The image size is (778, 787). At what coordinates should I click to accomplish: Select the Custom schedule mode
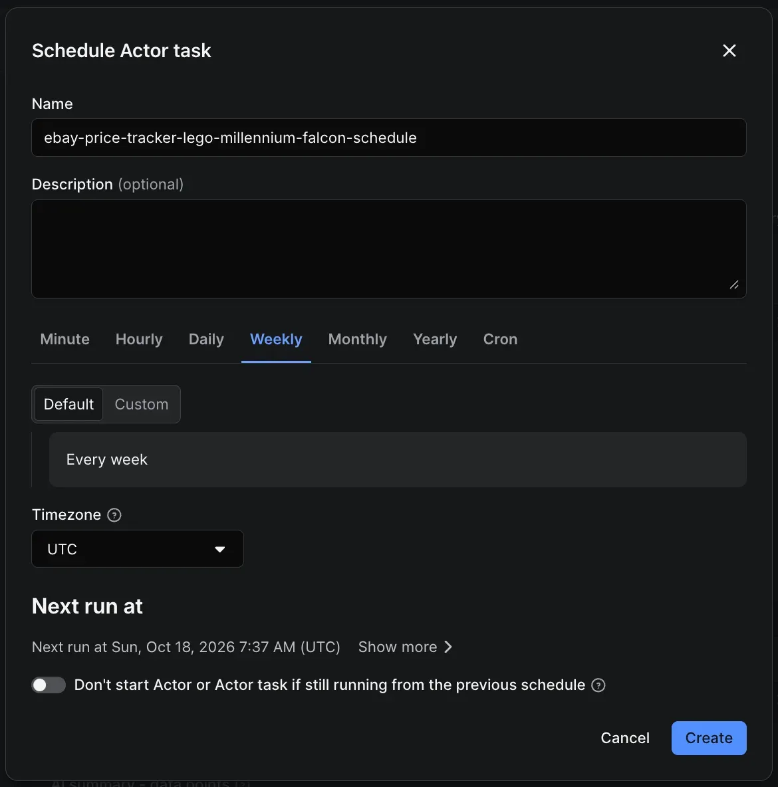[142, 405]
